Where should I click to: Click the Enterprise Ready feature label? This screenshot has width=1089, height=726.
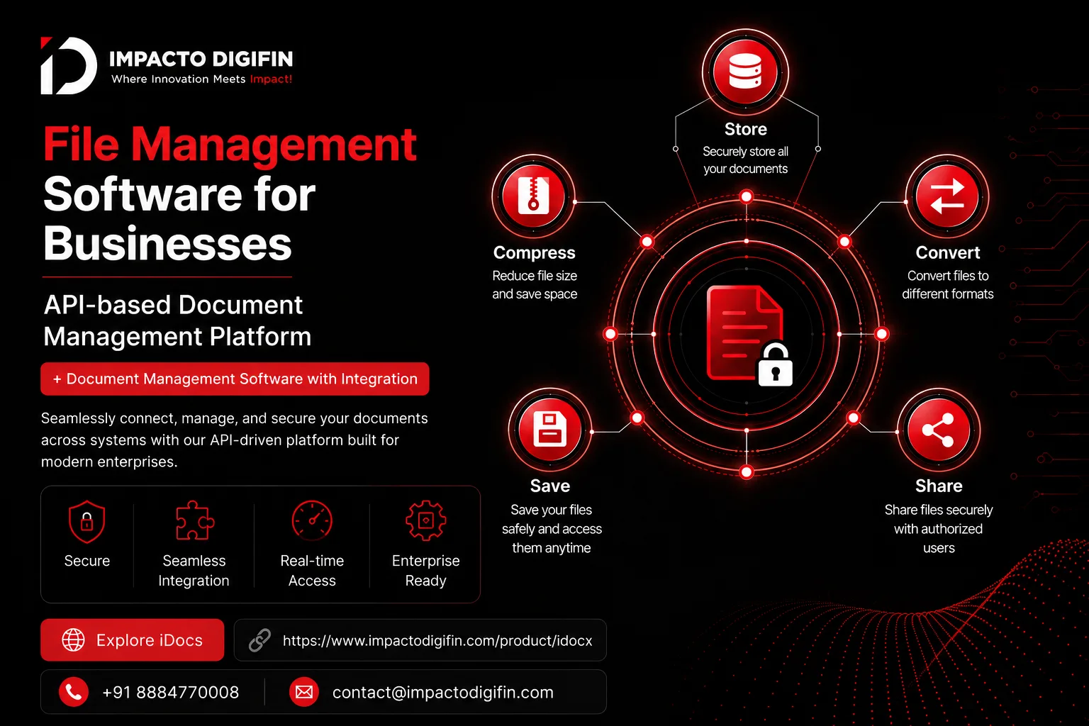coord(425,571)
